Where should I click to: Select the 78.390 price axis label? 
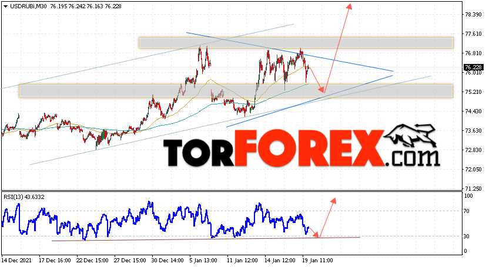[x=473, y=15]
